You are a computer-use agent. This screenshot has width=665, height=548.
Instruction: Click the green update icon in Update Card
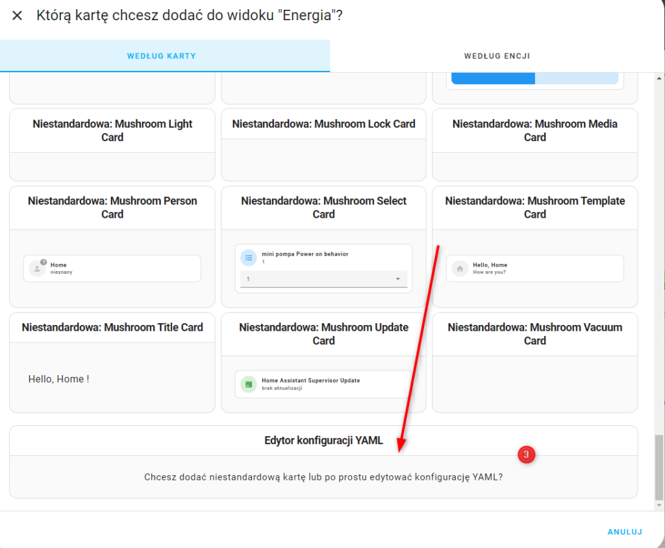(249, 384)
